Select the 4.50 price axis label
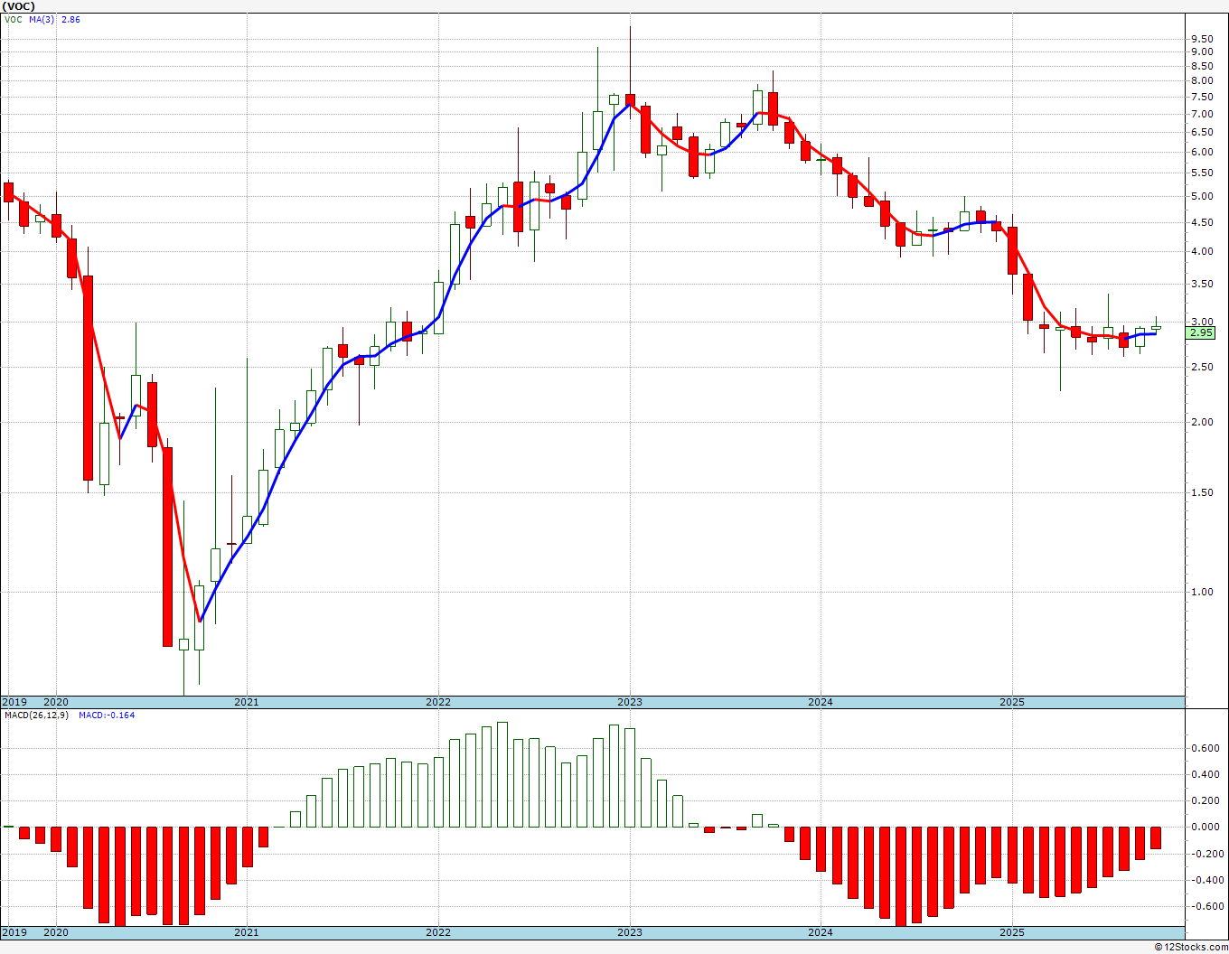The width and height of the screenshot is (1229, 954). click(1202, 222)
